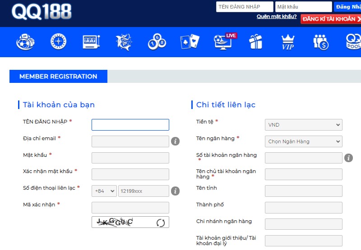This screenshot has width=361, height=250.
Task: Open the sports betting balls icon
Action: [26, 42]
